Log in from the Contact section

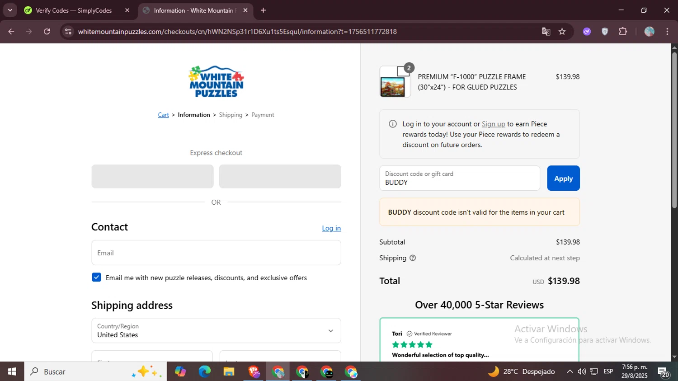point(331,228)
